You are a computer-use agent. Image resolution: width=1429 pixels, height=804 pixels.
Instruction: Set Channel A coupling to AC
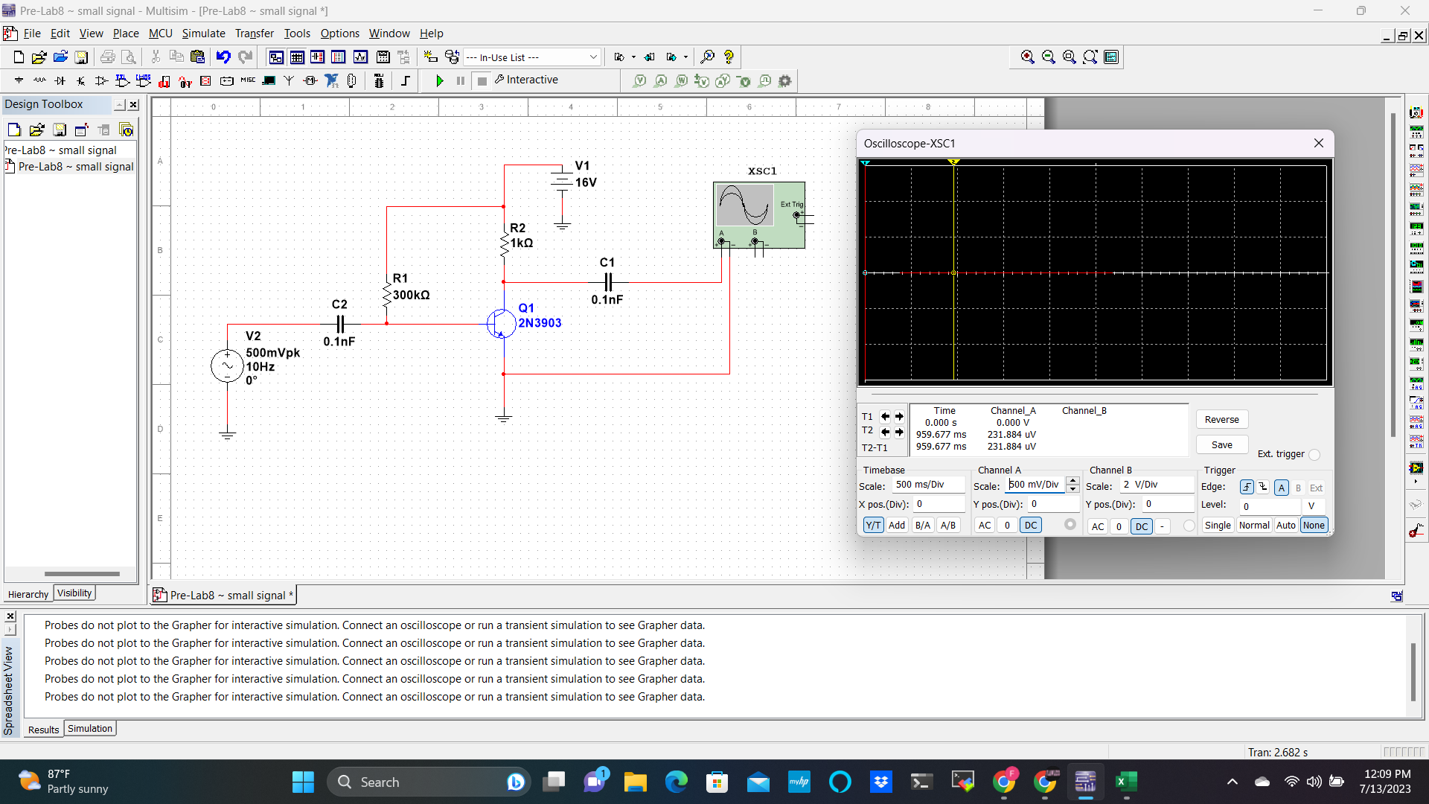[984, 525]
